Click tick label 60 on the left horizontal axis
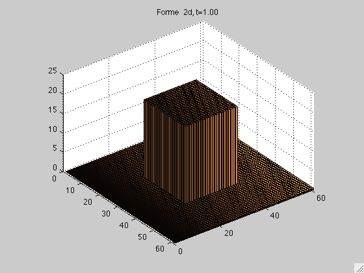The height and width of the screenshot is (273, 364). click(160, 249)
